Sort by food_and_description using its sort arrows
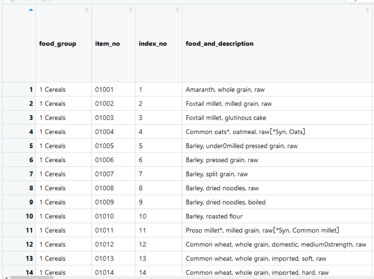The image size is (374, 279). click(367, 10)
